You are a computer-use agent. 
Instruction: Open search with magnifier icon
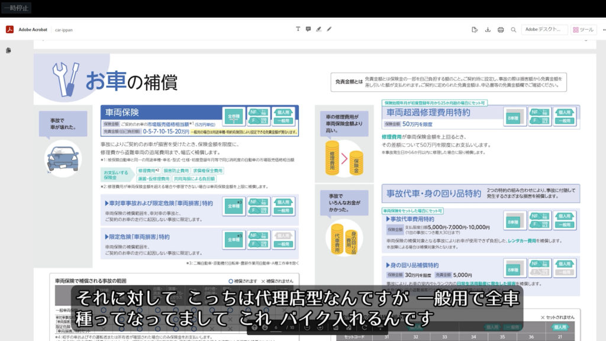pyautogui.click(x=514, y=30)
